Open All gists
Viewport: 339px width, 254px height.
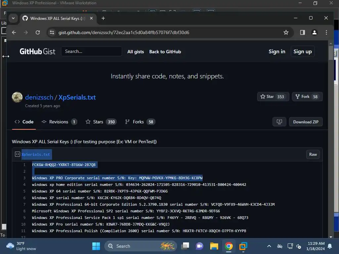pyautogui.click(x=135, y=52)
